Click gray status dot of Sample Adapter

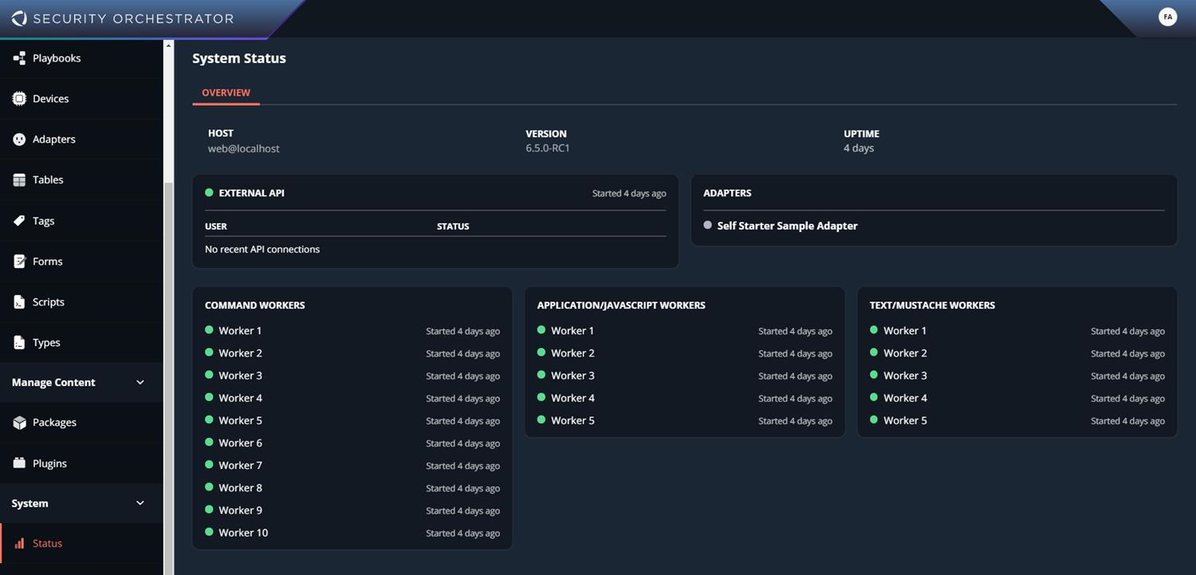point(707,225)
